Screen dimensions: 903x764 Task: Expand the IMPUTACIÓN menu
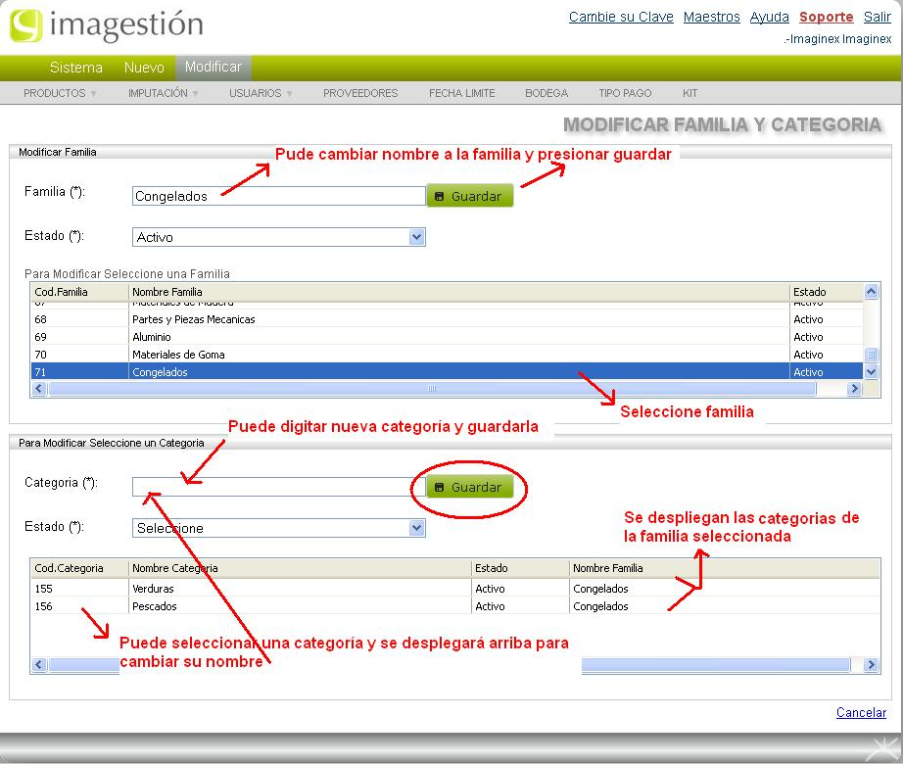tap(163, 93)
